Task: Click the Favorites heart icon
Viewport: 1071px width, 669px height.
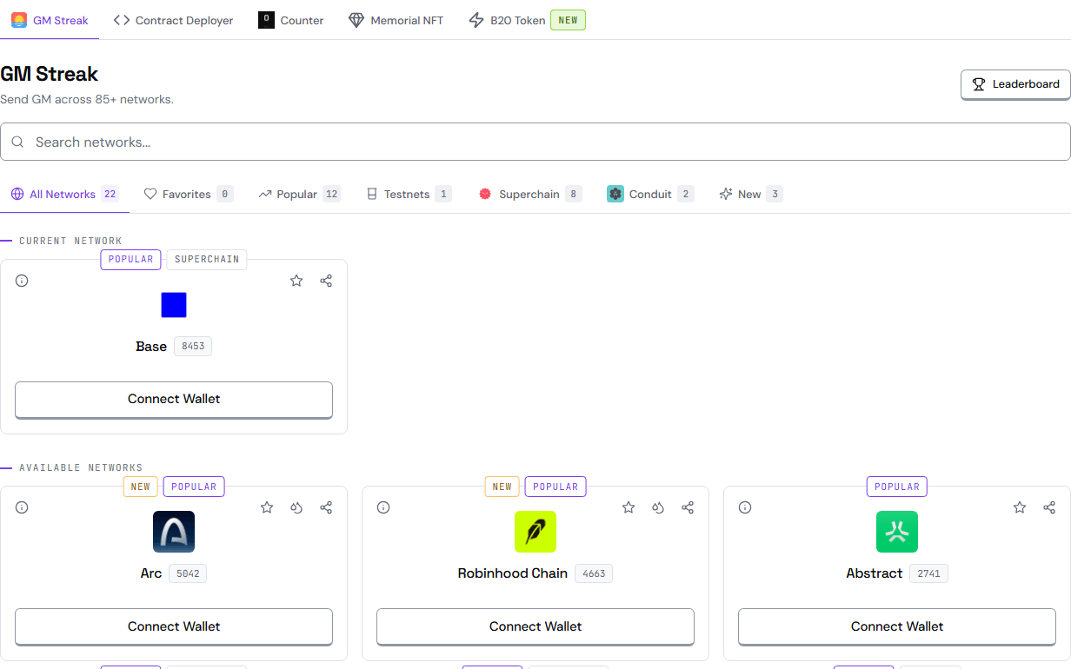Action: tap(150, 194)
